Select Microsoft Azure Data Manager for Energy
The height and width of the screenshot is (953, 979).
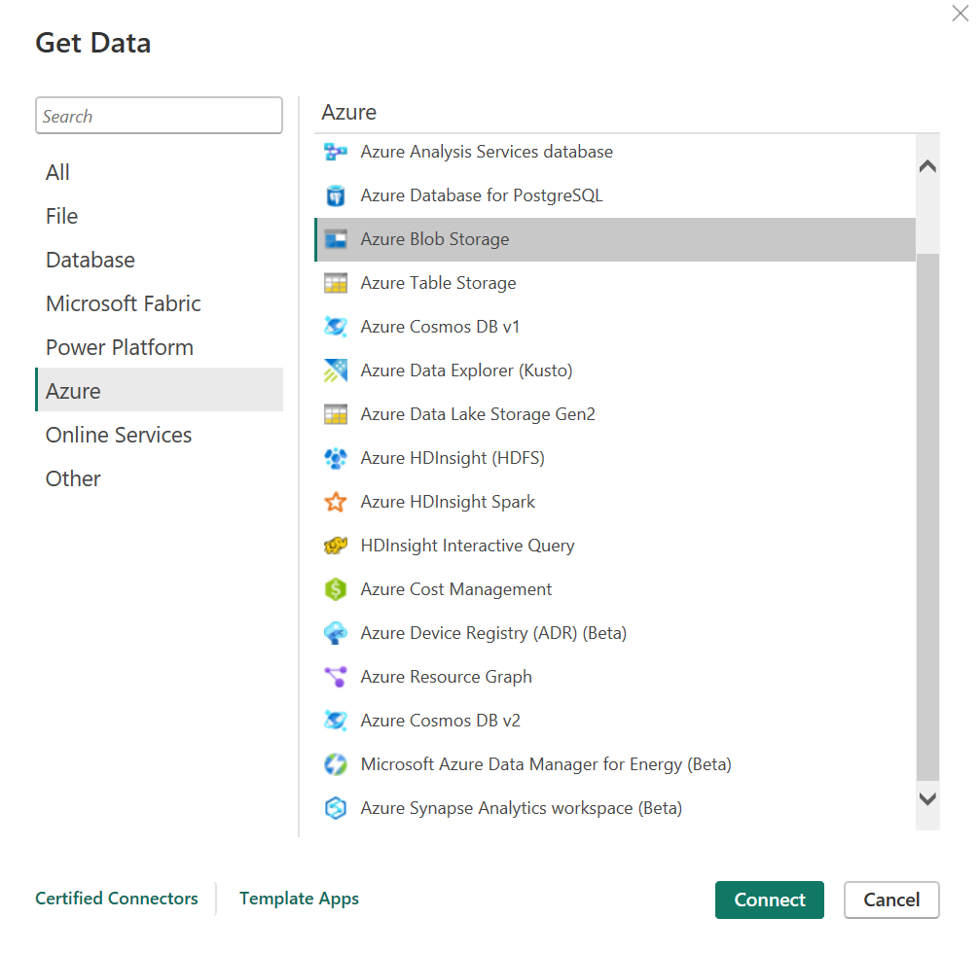[545, 764]
